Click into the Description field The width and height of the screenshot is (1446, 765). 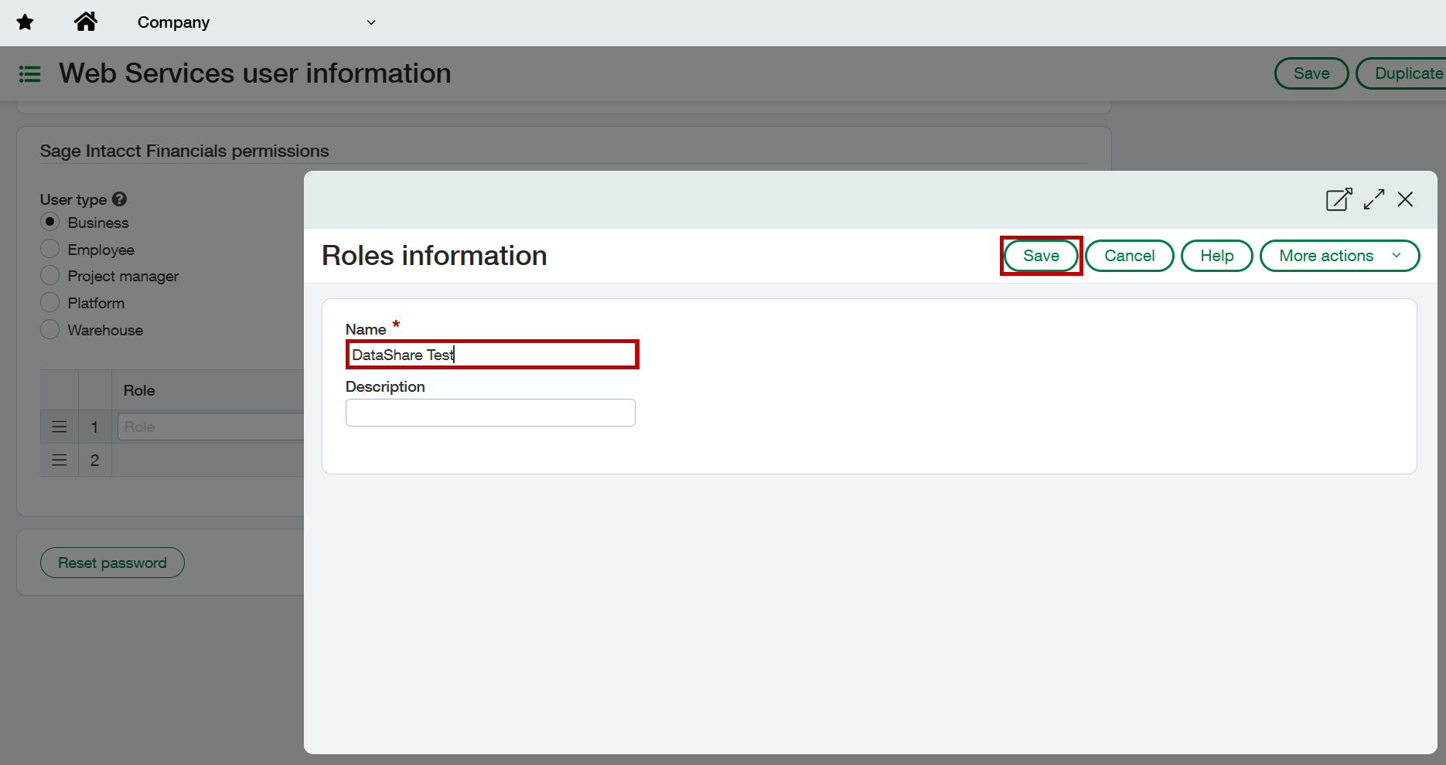490,413
